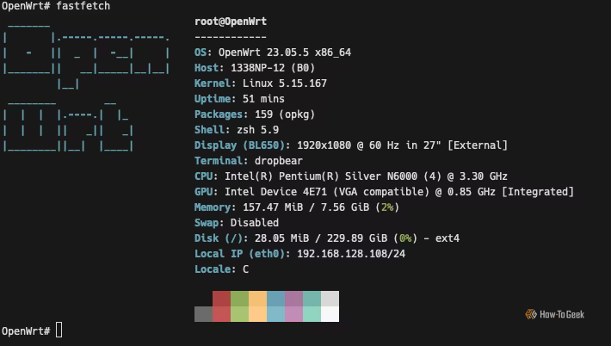Click the Shell value 'zsh 5.9'
Viewport: 611px width, 346px height.
click(x=257, y=130)
